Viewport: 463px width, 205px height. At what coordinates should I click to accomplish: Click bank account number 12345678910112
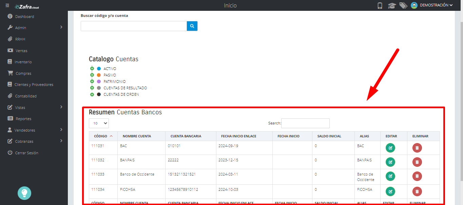click(183, 189)
